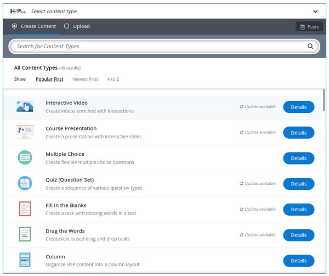
Task: Click Update available for Interactive Video
Action: tap(258, 106)
